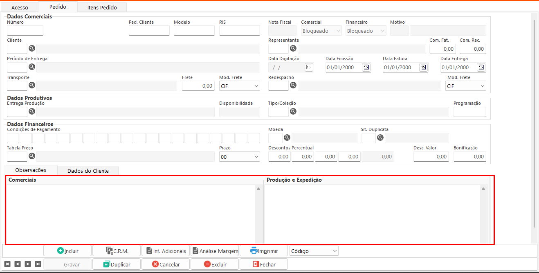Switch to the Itens Pedido tab
The height and width of the screenshot is (273, 539).
(x=102, y=7)
